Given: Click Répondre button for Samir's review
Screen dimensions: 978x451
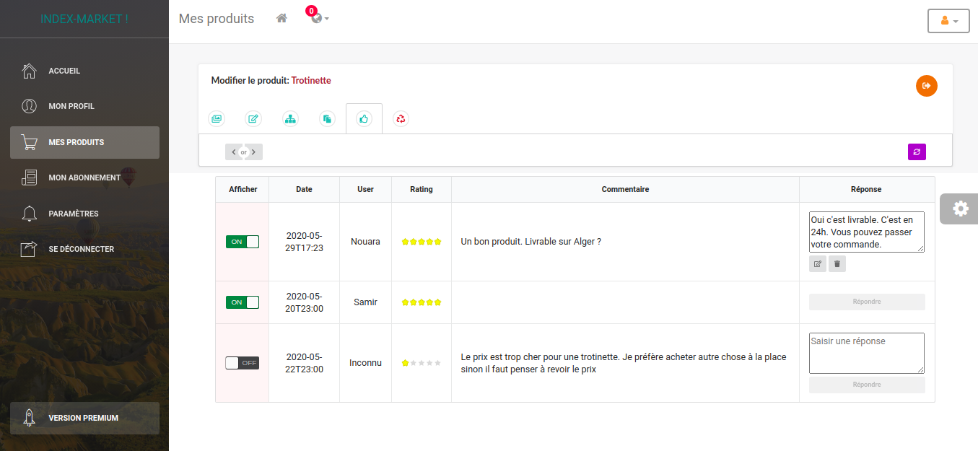Looking at the screenshot, I should pos(866,302).
